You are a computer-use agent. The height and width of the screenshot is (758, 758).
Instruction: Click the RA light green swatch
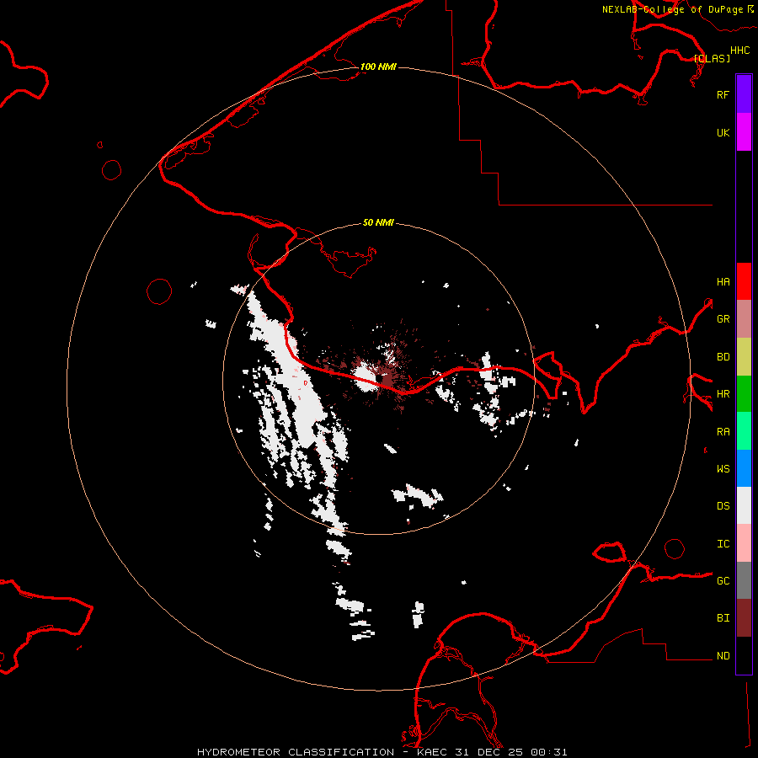click(x=744, y=431)
